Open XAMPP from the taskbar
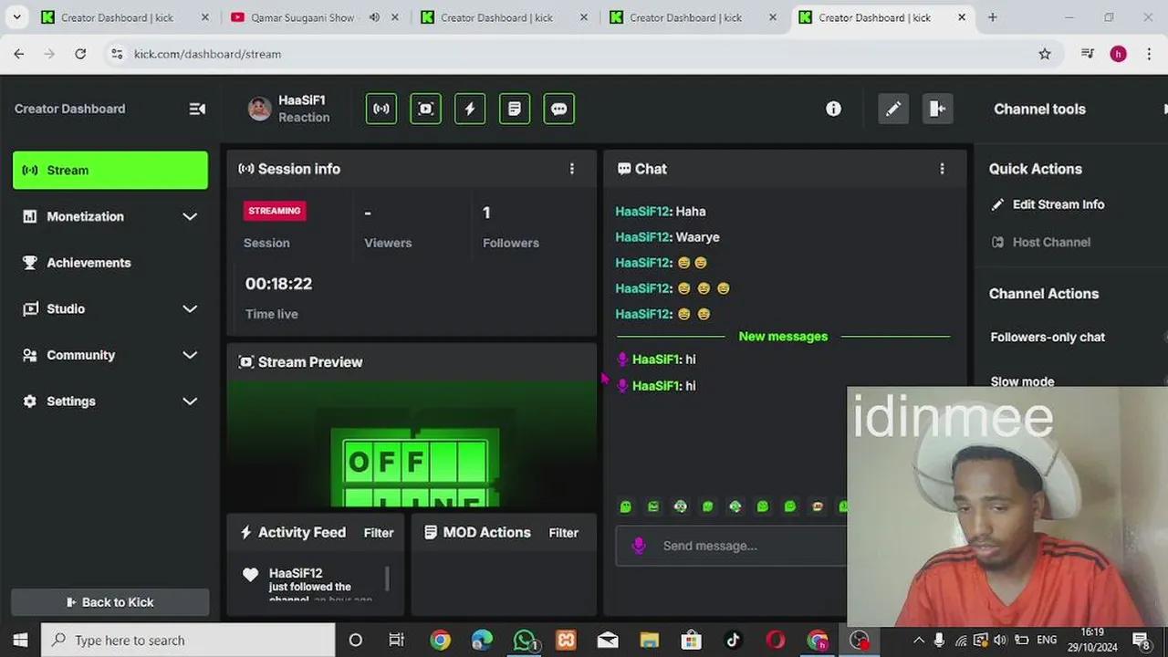Screen dimensions: 1168x657 pyautogui.click(x=566, y=640)
